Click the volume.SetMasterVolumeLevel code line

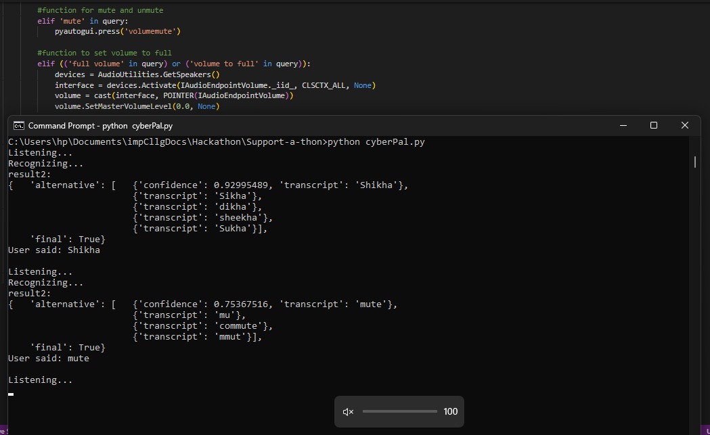tap(137, 106)
